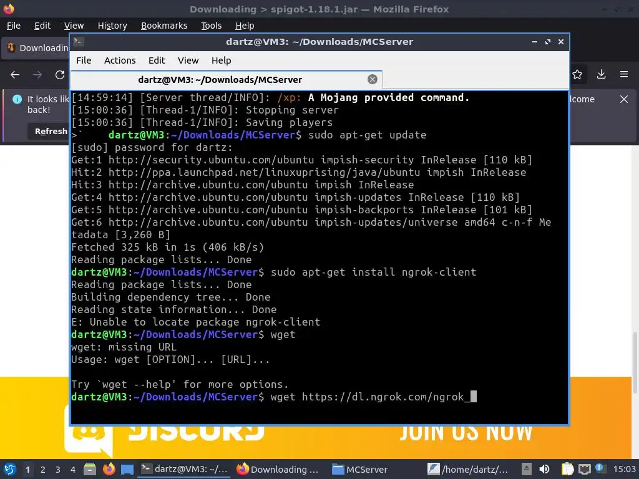This screenshot has width=639, height=479.
Task: Click the show desktop icon in taskbar
Action: (127, 469)
